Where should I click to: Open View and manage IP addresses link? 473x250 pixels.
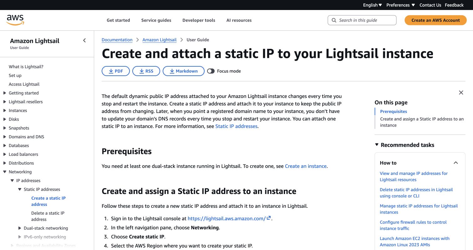(x=414, y=176)
